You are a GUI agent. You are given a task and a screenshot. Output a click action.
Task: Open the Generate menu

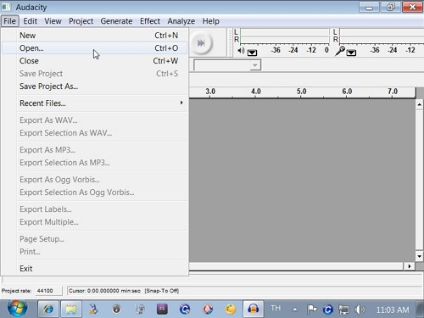click(116, 21)
